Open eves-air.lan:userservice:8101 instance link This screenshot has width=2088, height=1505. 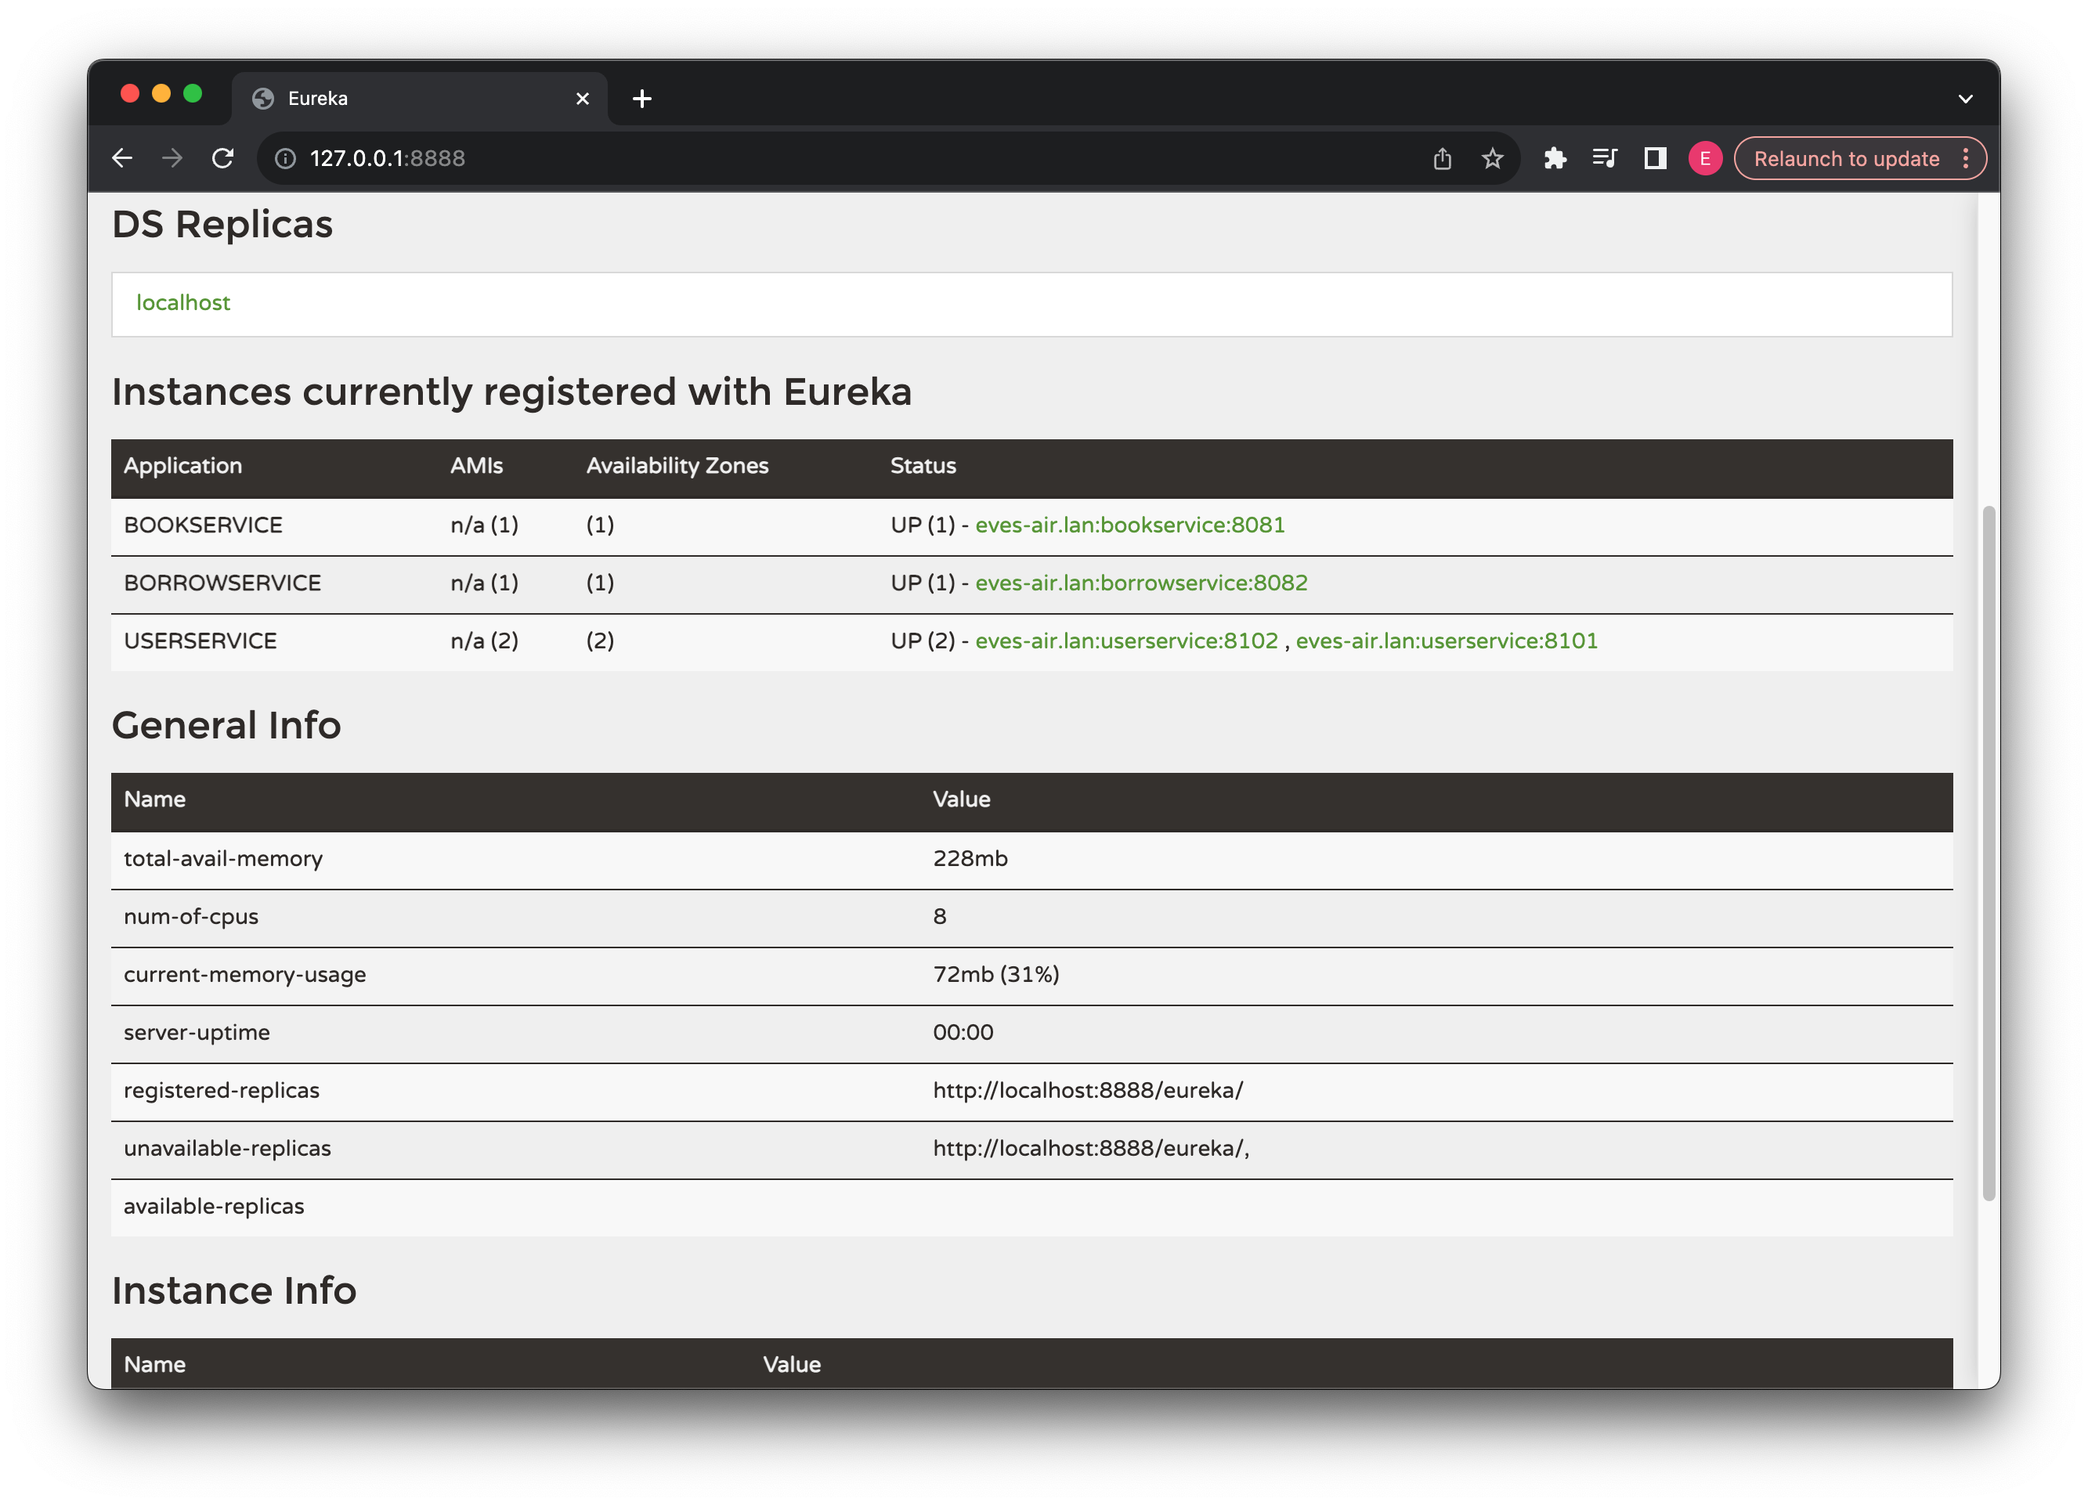coord(1447,641)
